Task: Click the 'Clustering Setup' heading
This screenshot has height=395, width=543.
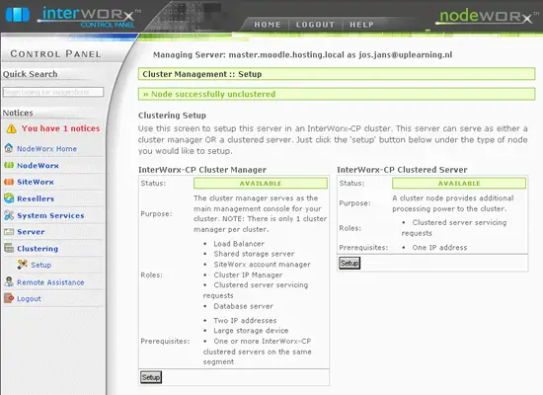Action: pos(172,116)
